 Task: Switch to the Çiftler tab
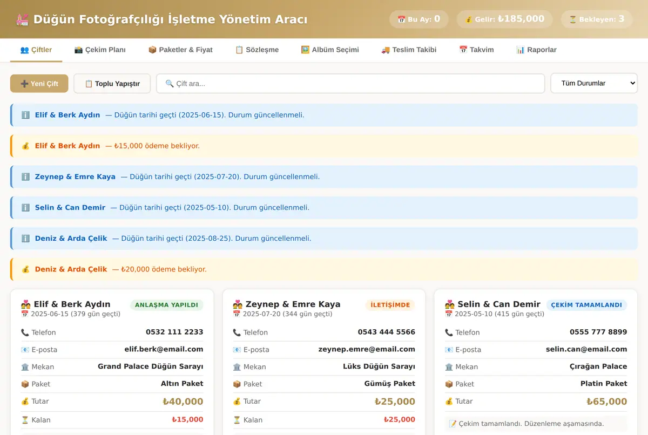tap(36, 50)
